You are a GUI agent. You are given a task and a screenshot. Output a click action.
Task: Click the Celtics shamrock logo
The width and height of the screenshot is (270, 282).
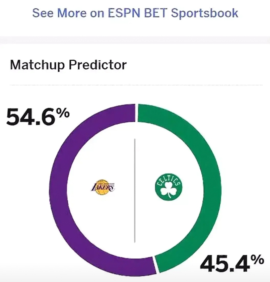169,187
